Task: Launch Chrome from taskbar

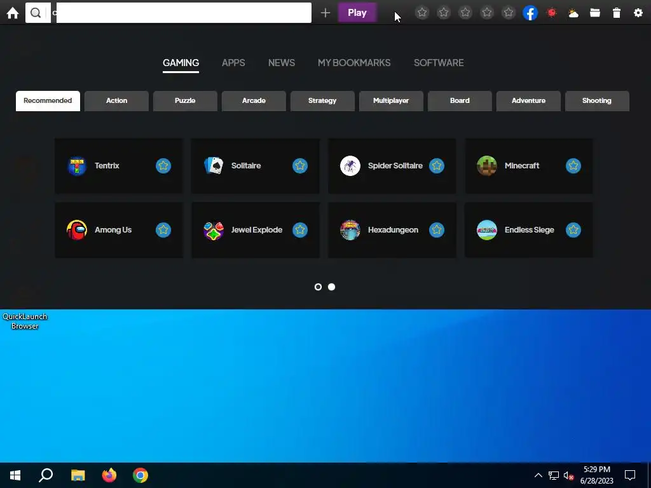Action: [x=140, y=475]
